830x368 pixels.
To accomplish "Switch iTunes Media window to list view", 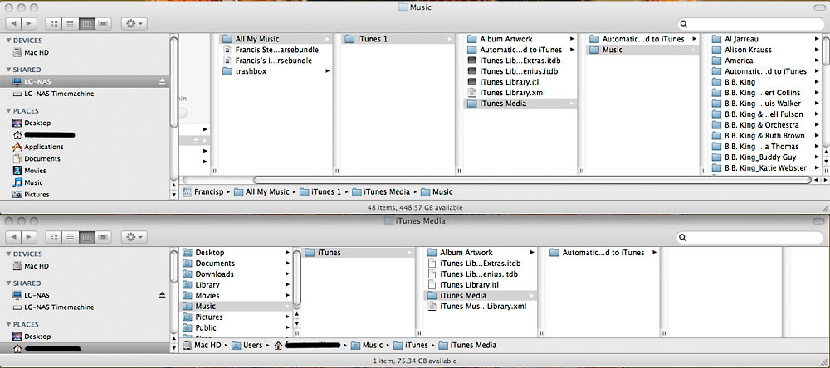I will 69,237.
